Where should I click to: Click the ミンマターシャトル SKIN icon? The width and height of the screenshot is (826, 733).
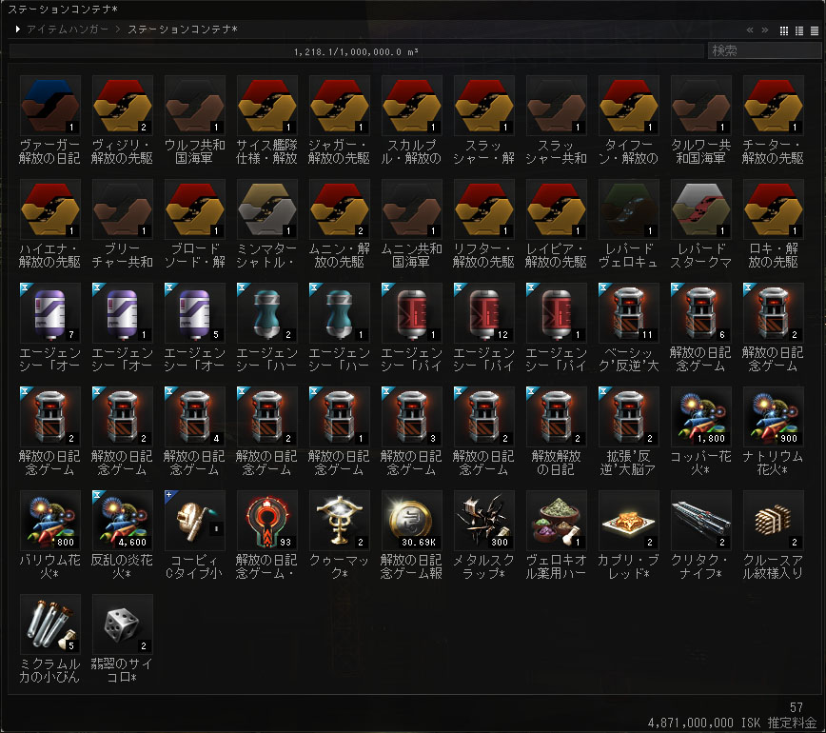coord(267,209)
